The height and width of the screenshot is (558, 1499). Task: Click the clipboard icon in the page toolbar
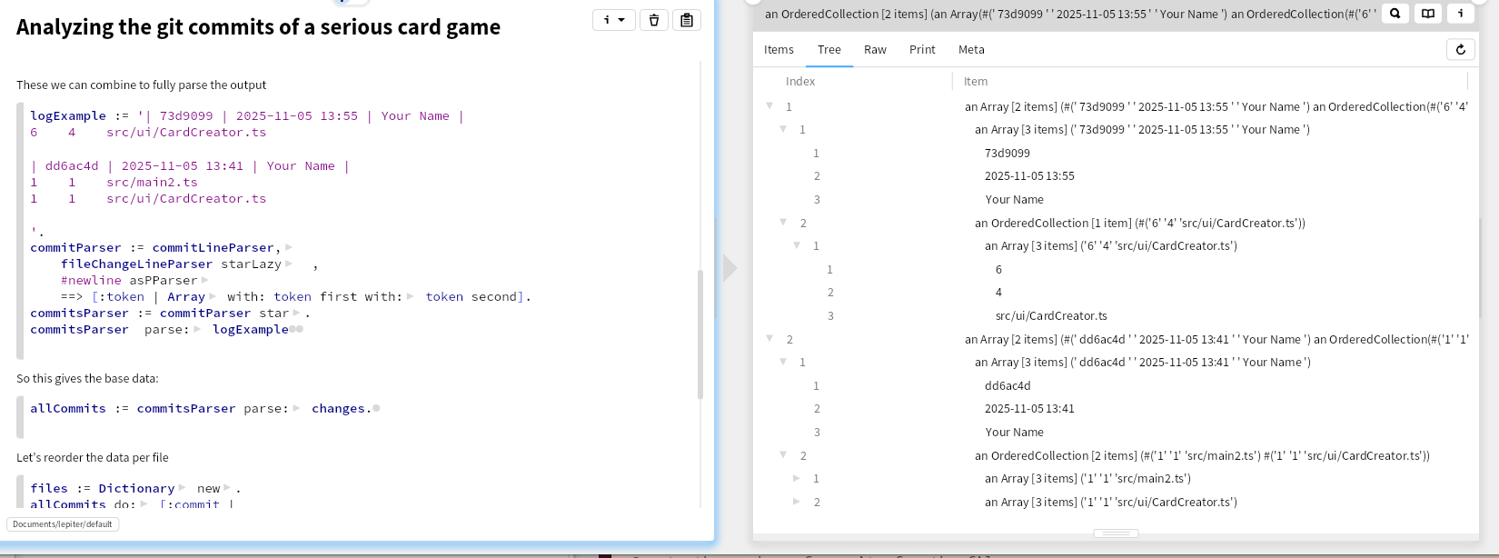687,20
